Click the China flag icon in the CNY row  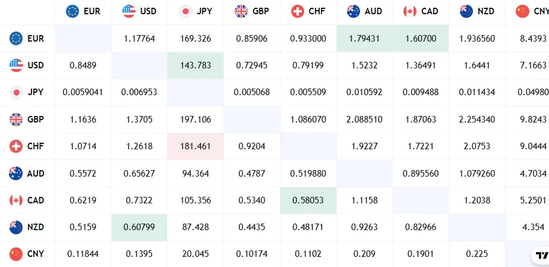point(16,255)
